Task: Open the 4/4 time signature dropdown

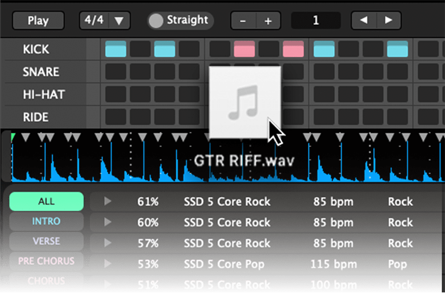Action: [105, 20]
